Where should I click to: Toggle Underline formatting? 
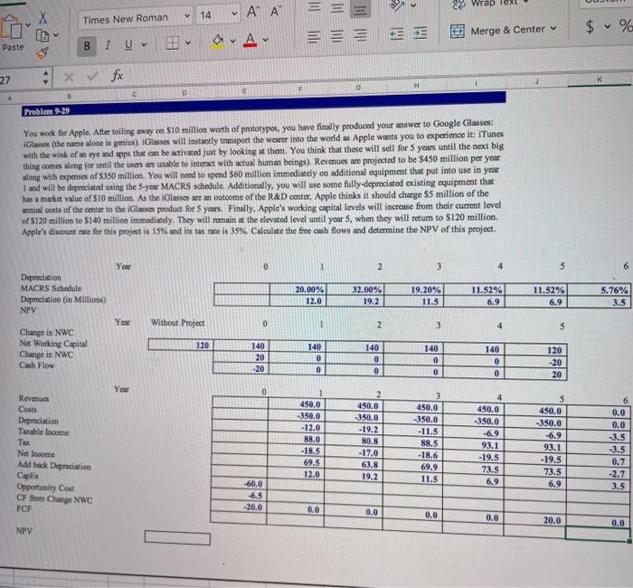[128, 44]
